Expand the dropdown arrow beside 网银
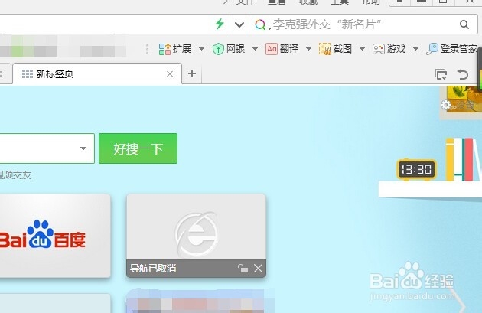 pyautogui.click(x=255, y=49)
